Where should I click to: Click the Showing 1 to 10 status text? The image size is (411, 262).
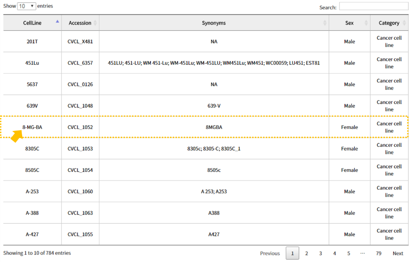pos(37,253)
